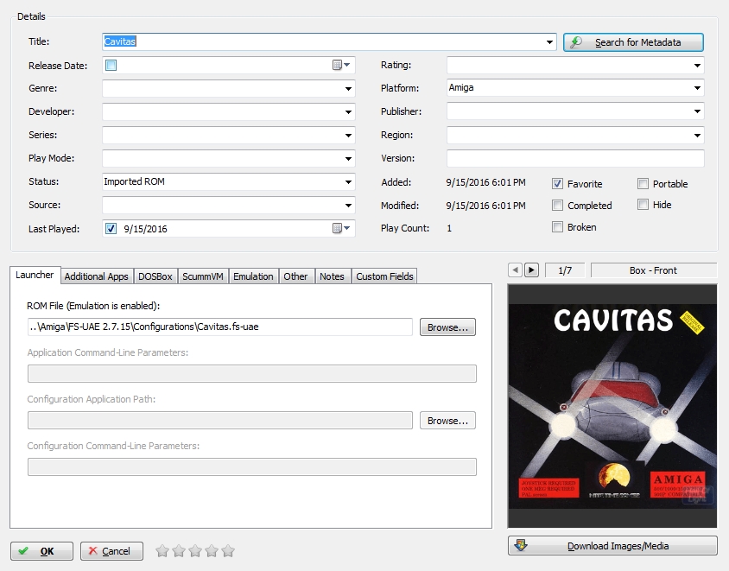The image size is (729, 571).
Task: Open the Release Date calendar picker
Action: 341,65
